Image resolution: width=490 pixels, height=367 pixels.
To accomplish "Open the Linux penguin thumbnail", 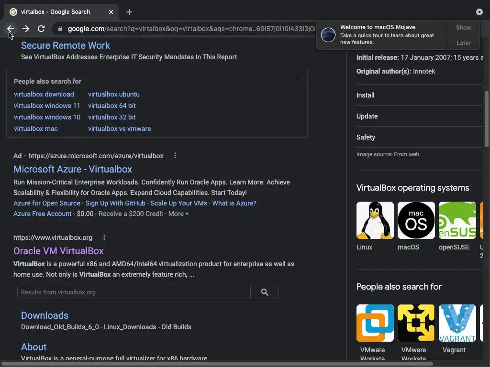I will click(x=375, y=220).
